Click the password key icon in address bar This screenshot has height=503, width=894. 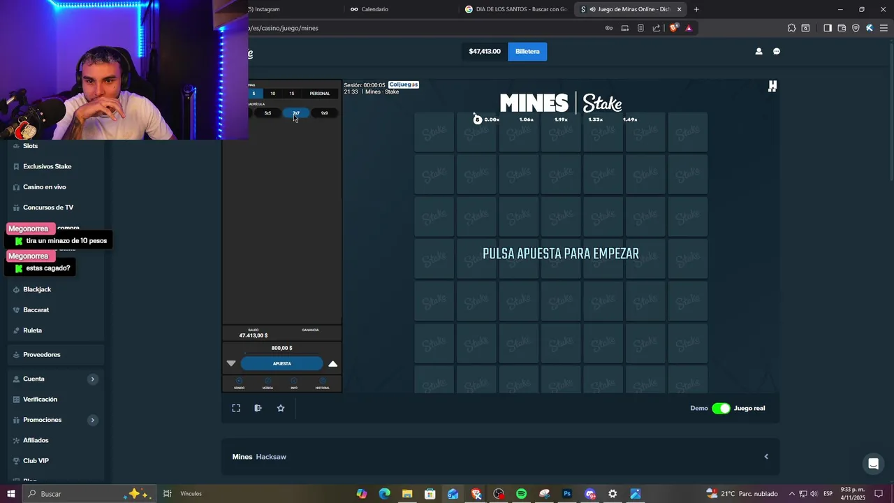tap(609, 28)
